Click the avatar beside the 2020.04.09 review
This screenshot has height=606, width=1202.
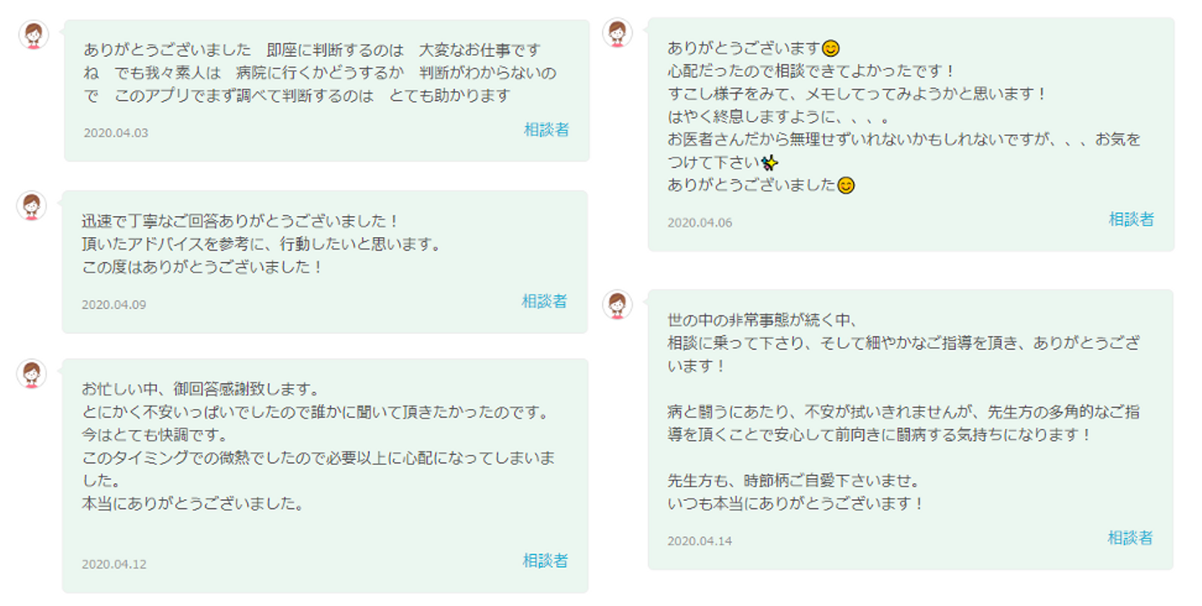pyautogui.click(x=32, y=205)
